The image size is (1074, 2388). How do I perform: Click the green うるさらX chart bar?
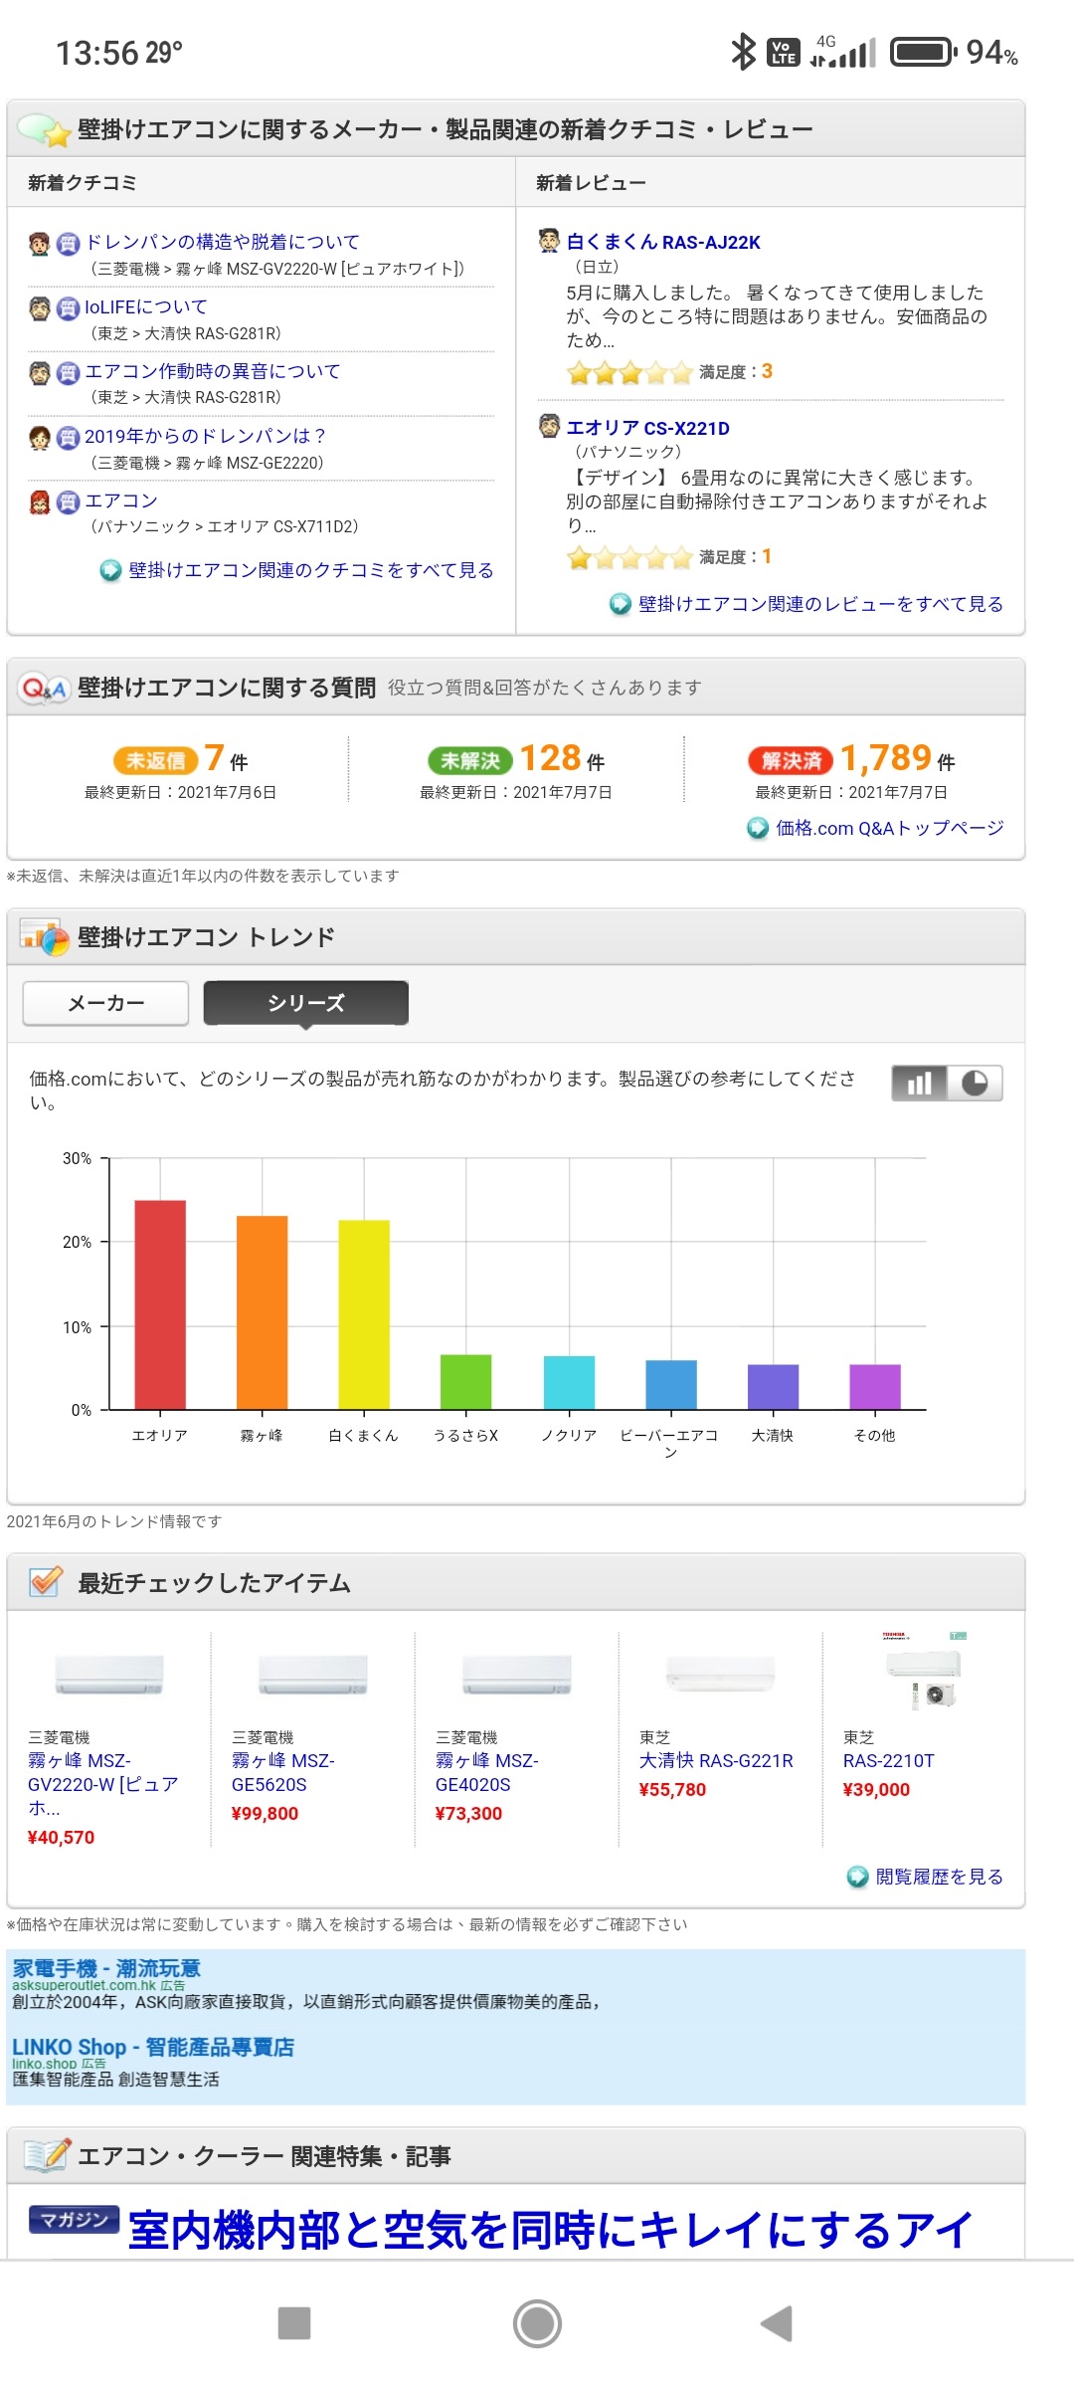point(466,1382)
